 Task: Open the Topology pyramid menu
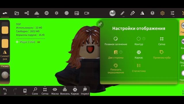click(37, 13)
